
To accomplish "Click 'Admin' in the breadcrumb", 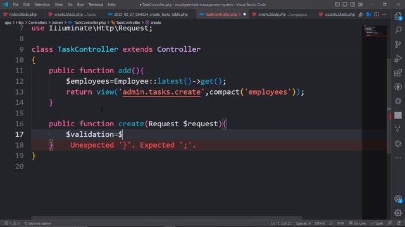I will [x=58, y=23].
